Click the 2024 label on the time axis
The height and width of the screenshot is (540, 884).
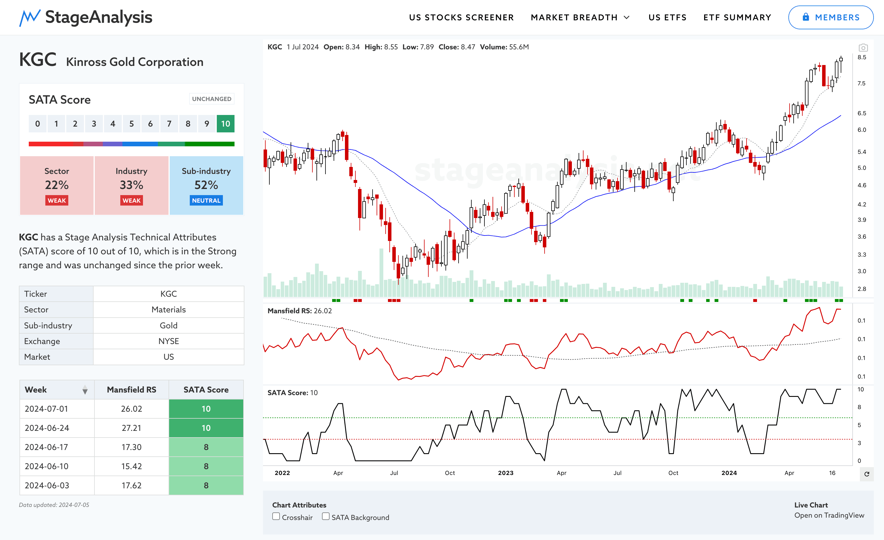(x=729, y=473)
